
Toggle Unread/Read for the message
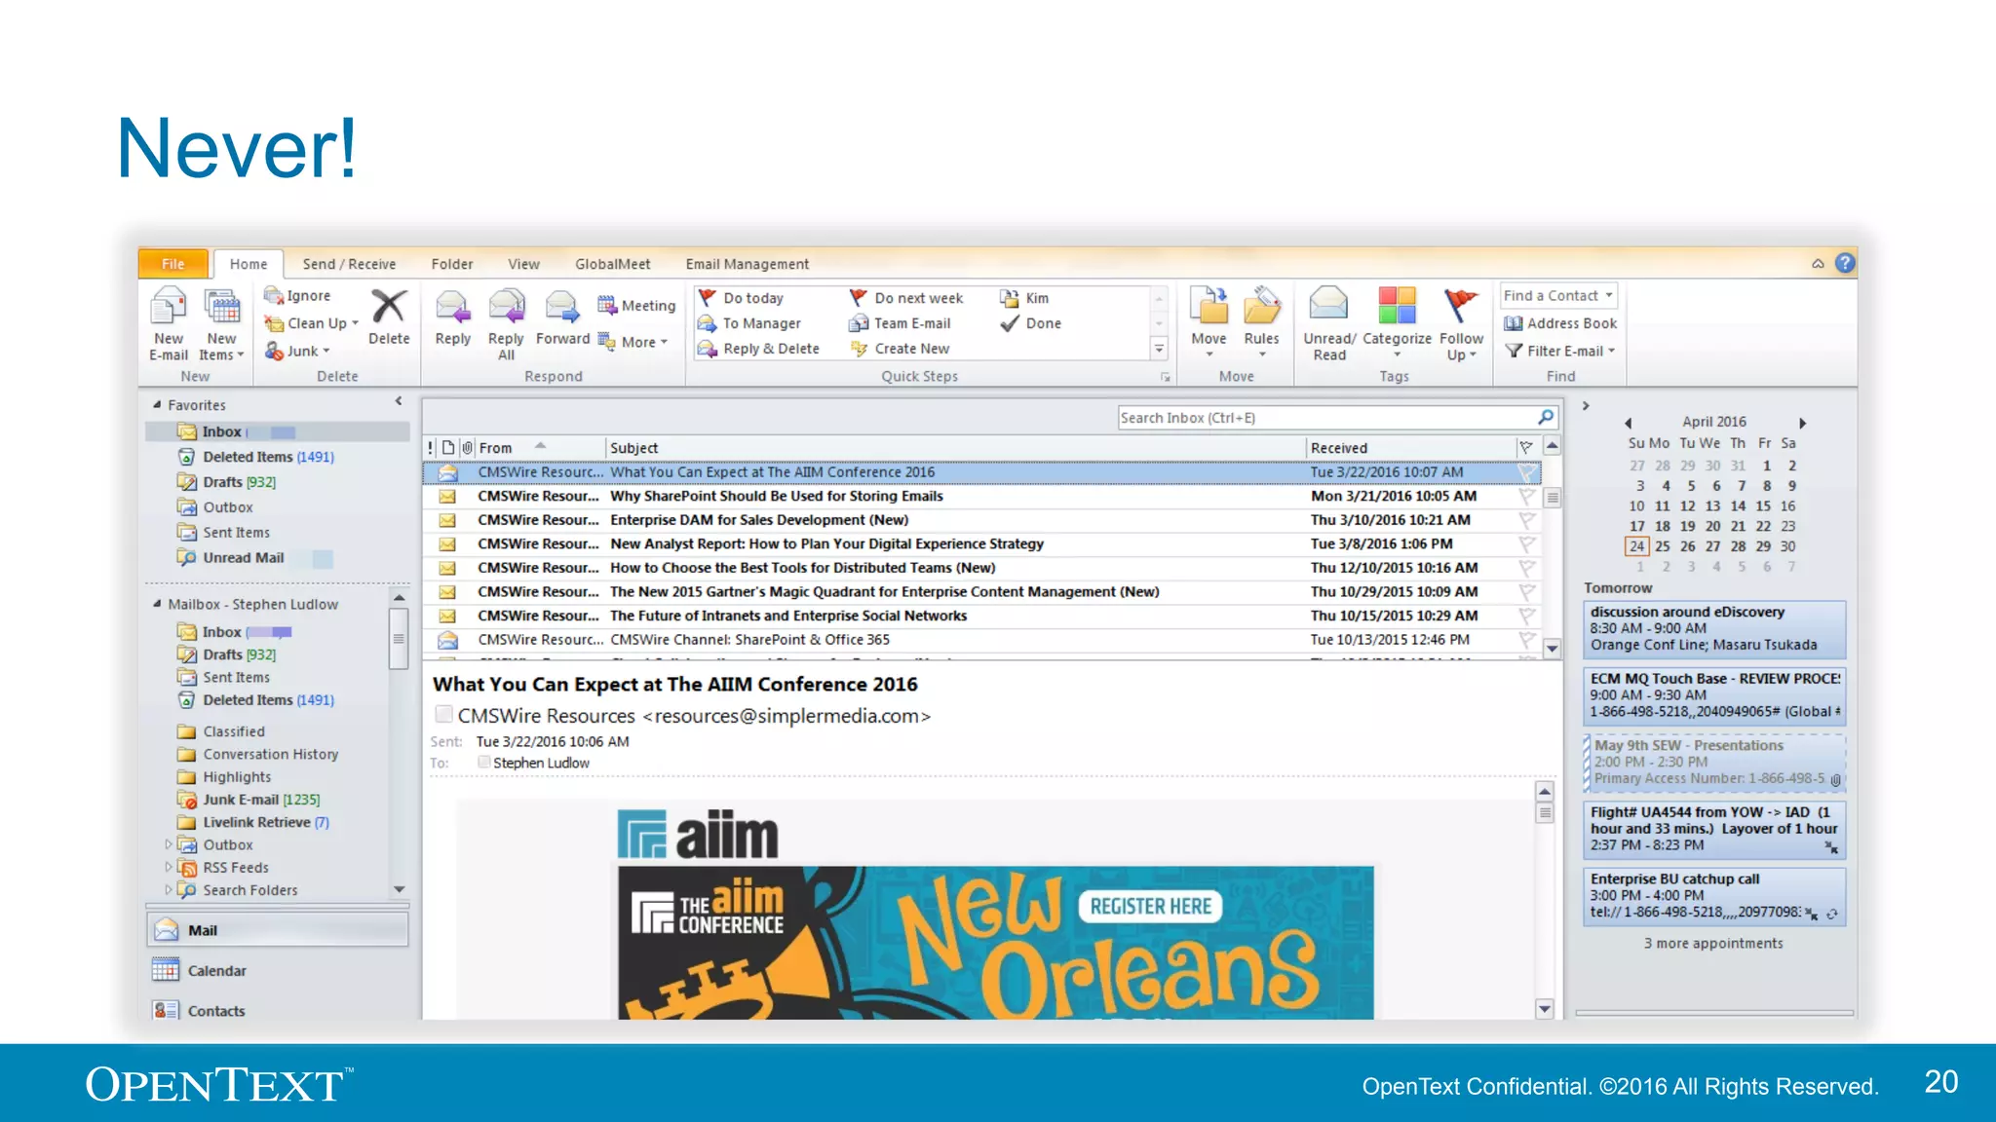(1329, 324)
